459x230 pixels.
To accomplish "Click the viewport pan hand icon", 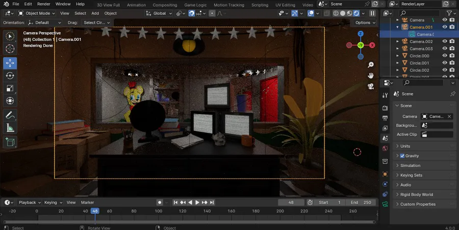I will [371, 76].
